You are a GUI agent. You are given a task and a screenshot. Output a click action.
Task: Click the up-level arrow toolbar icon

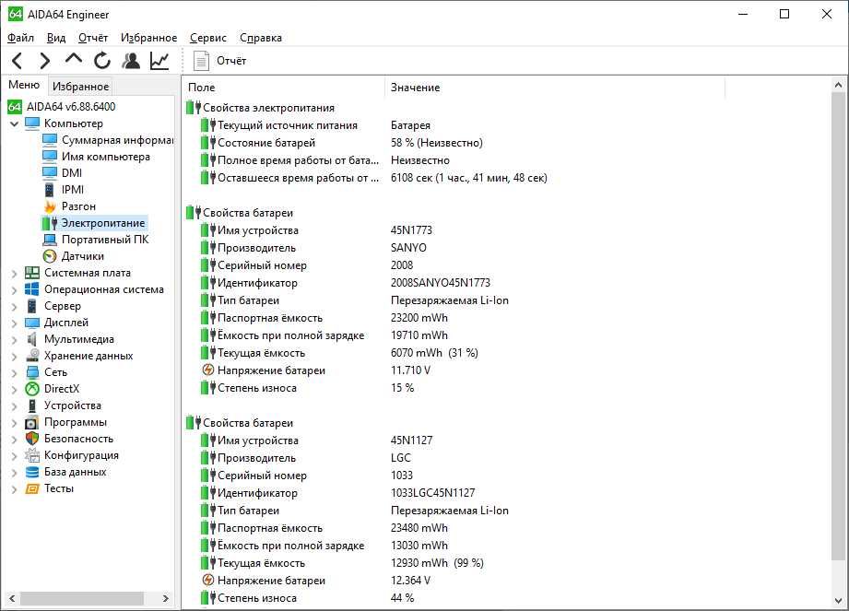pyautogui.click(x=74, y=58)
